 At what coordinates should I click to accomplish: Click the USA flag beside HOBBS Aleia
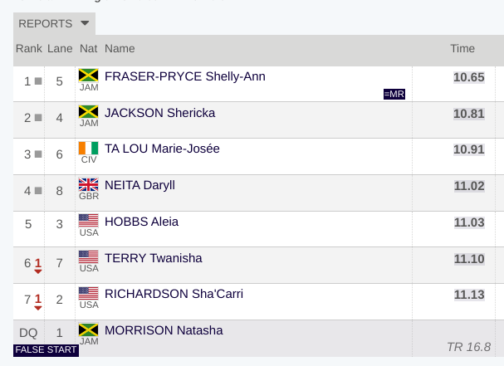[x=88, y=221]
